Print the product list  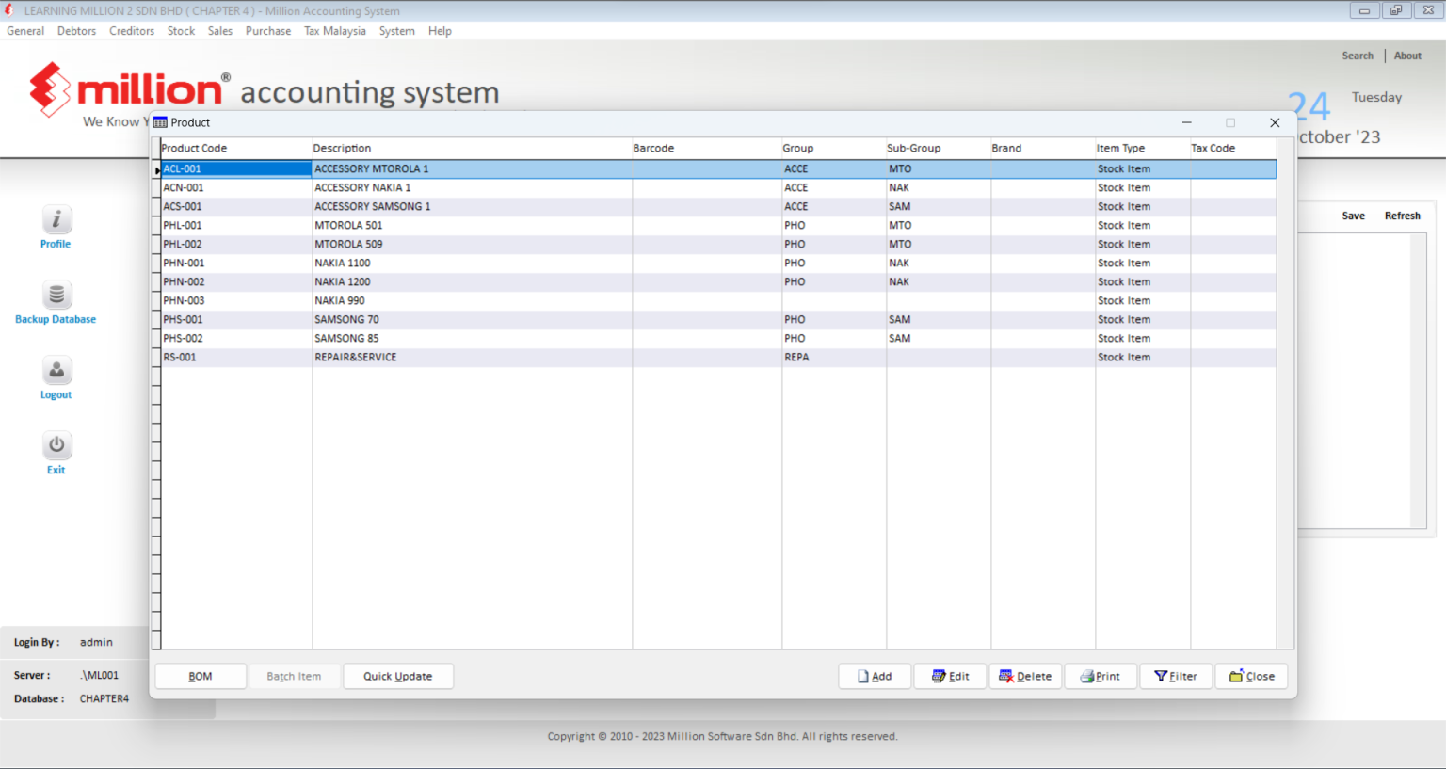click(1101, 676)
